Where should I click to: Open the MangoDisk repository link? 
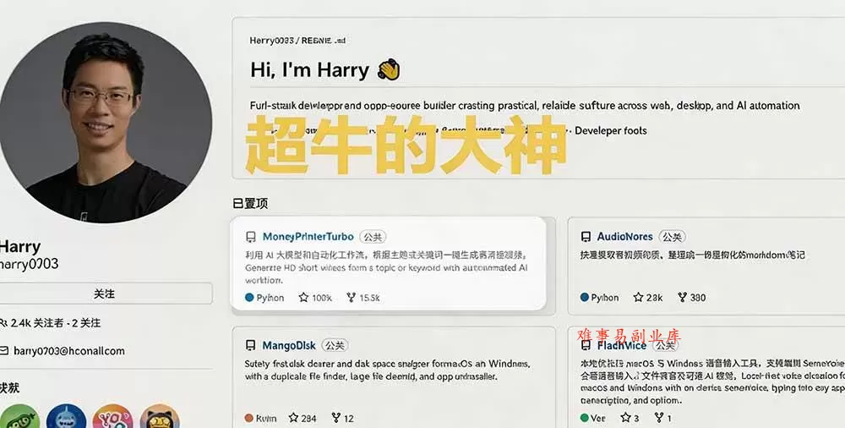tap(289, 345)
